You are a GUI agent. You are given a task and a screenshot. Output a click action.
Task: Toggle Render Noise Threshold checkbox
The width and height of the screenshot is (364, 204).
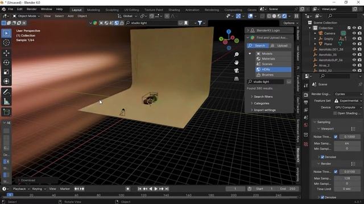(336, 172)
